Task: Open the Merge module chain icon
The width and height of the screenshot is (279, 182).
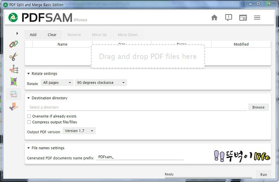Action: [x=14, y=44]
